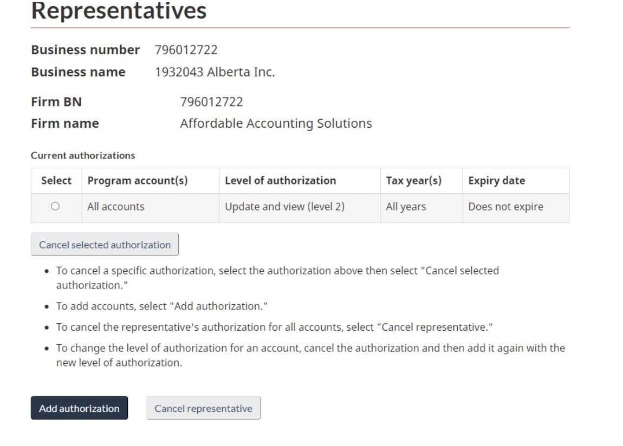Click the Current authorizations table caption
The height and width of the screenshot is (446, 623).
[83, 156]
